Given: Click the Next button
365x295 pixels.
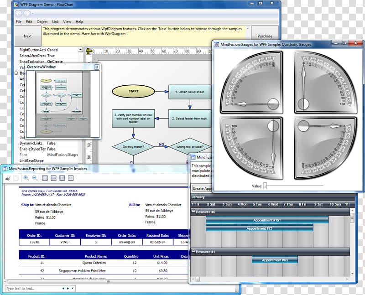Looking at the screenshot, I should (28, 36).
